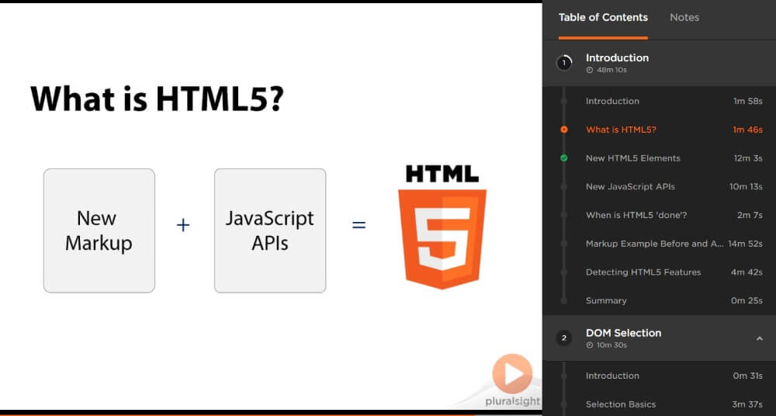Open New HTML5 Elements clip
This screenshot has height=416, width=776.
[x=659, y=158]
